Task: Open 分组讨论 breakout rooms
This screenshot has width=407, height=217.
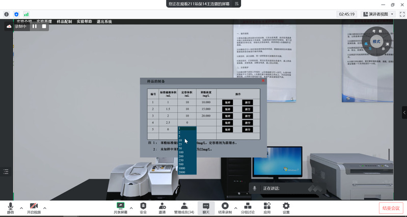Action: [247, 207]
